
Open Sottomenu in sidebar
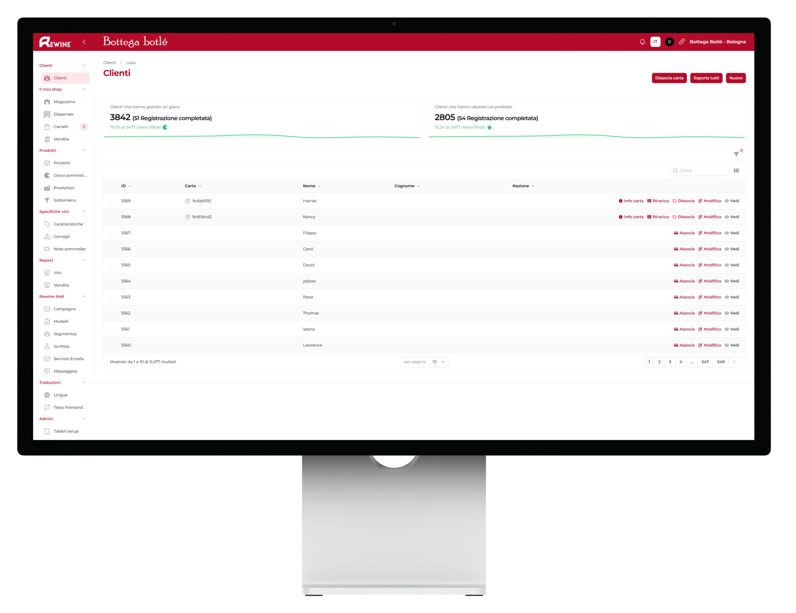pyautogui.click(x=65, y=200)
